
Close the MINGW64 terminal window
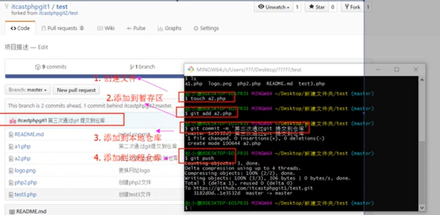(x=416, y=70)
